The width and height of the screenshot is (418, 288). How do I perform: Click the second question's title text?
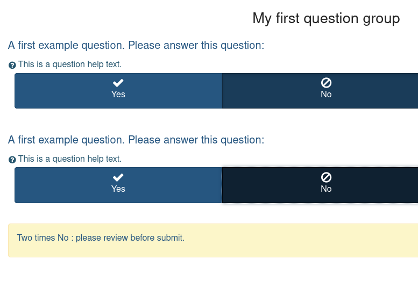pyautogui.click(x=136, y=140)
